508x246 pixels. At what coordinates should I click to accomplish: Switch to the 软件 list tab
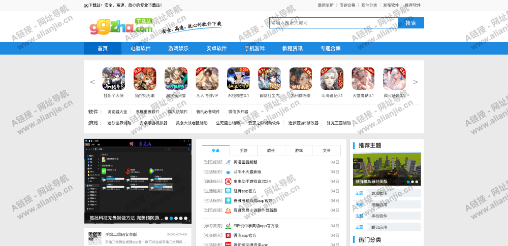coord(271,151)
